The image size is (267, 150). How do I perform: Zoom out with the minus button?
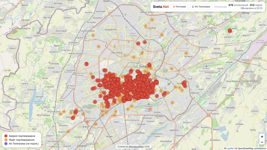coord(262,142)
